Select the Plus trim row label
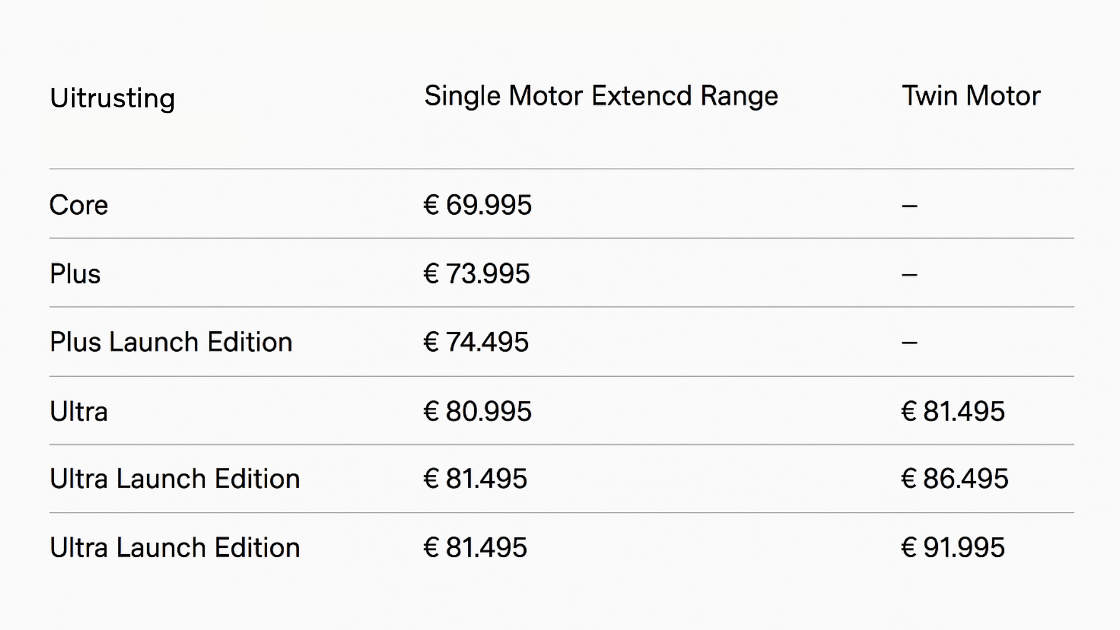1120x630 pixels. [75, 274]
